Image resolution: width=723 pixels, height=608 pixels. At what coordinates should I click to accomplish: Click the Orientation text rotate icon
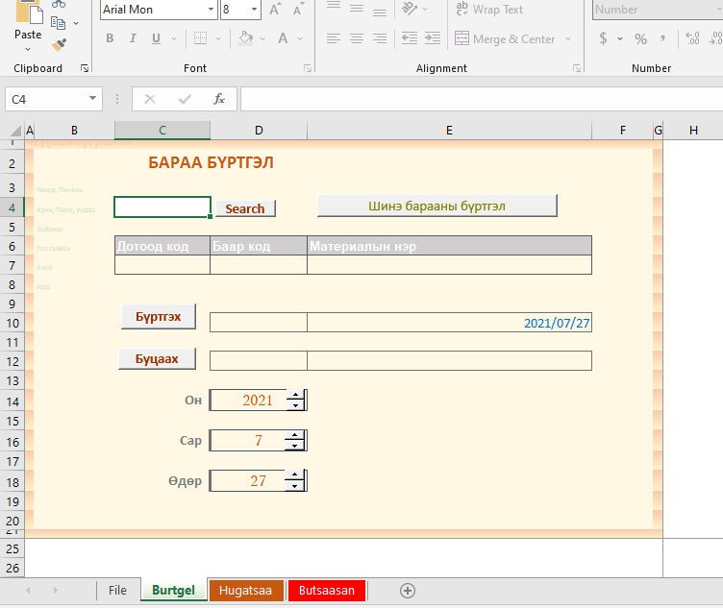point(410,9)
